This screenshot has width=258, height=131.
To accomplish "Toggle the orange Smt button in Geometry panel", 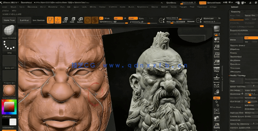I will point(251,38).
